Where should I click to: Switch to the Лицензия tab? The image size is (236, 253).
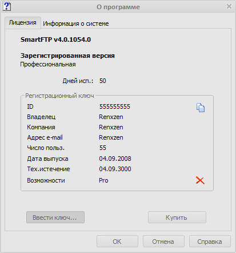point(23,23)
